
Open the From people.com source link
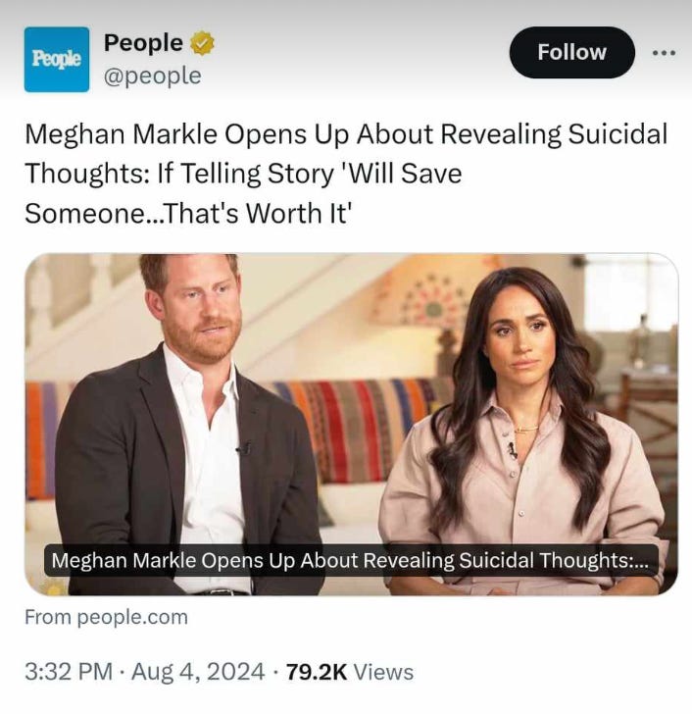tap(106, 618)
